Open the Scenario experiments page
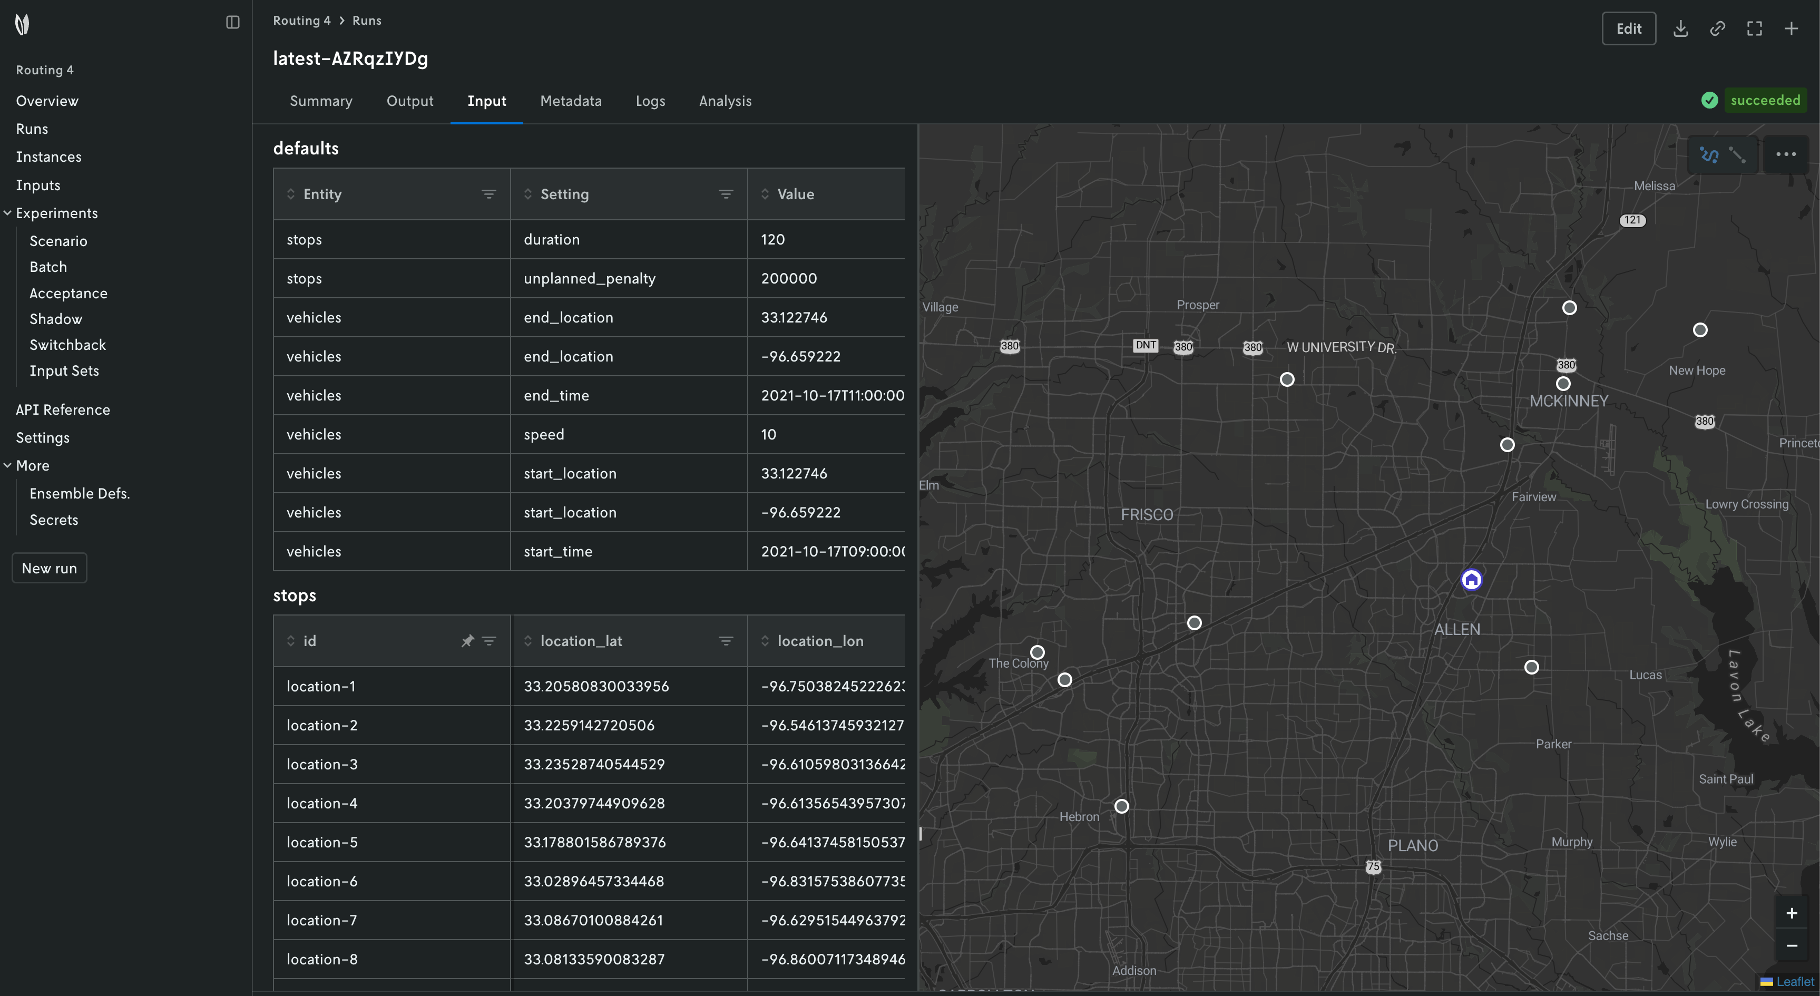Screen dimensions: 1820x996 (58, 241)
